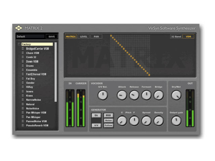Toggle the generator On button
The height and width of the screenshot is (161, 215).
96,115
